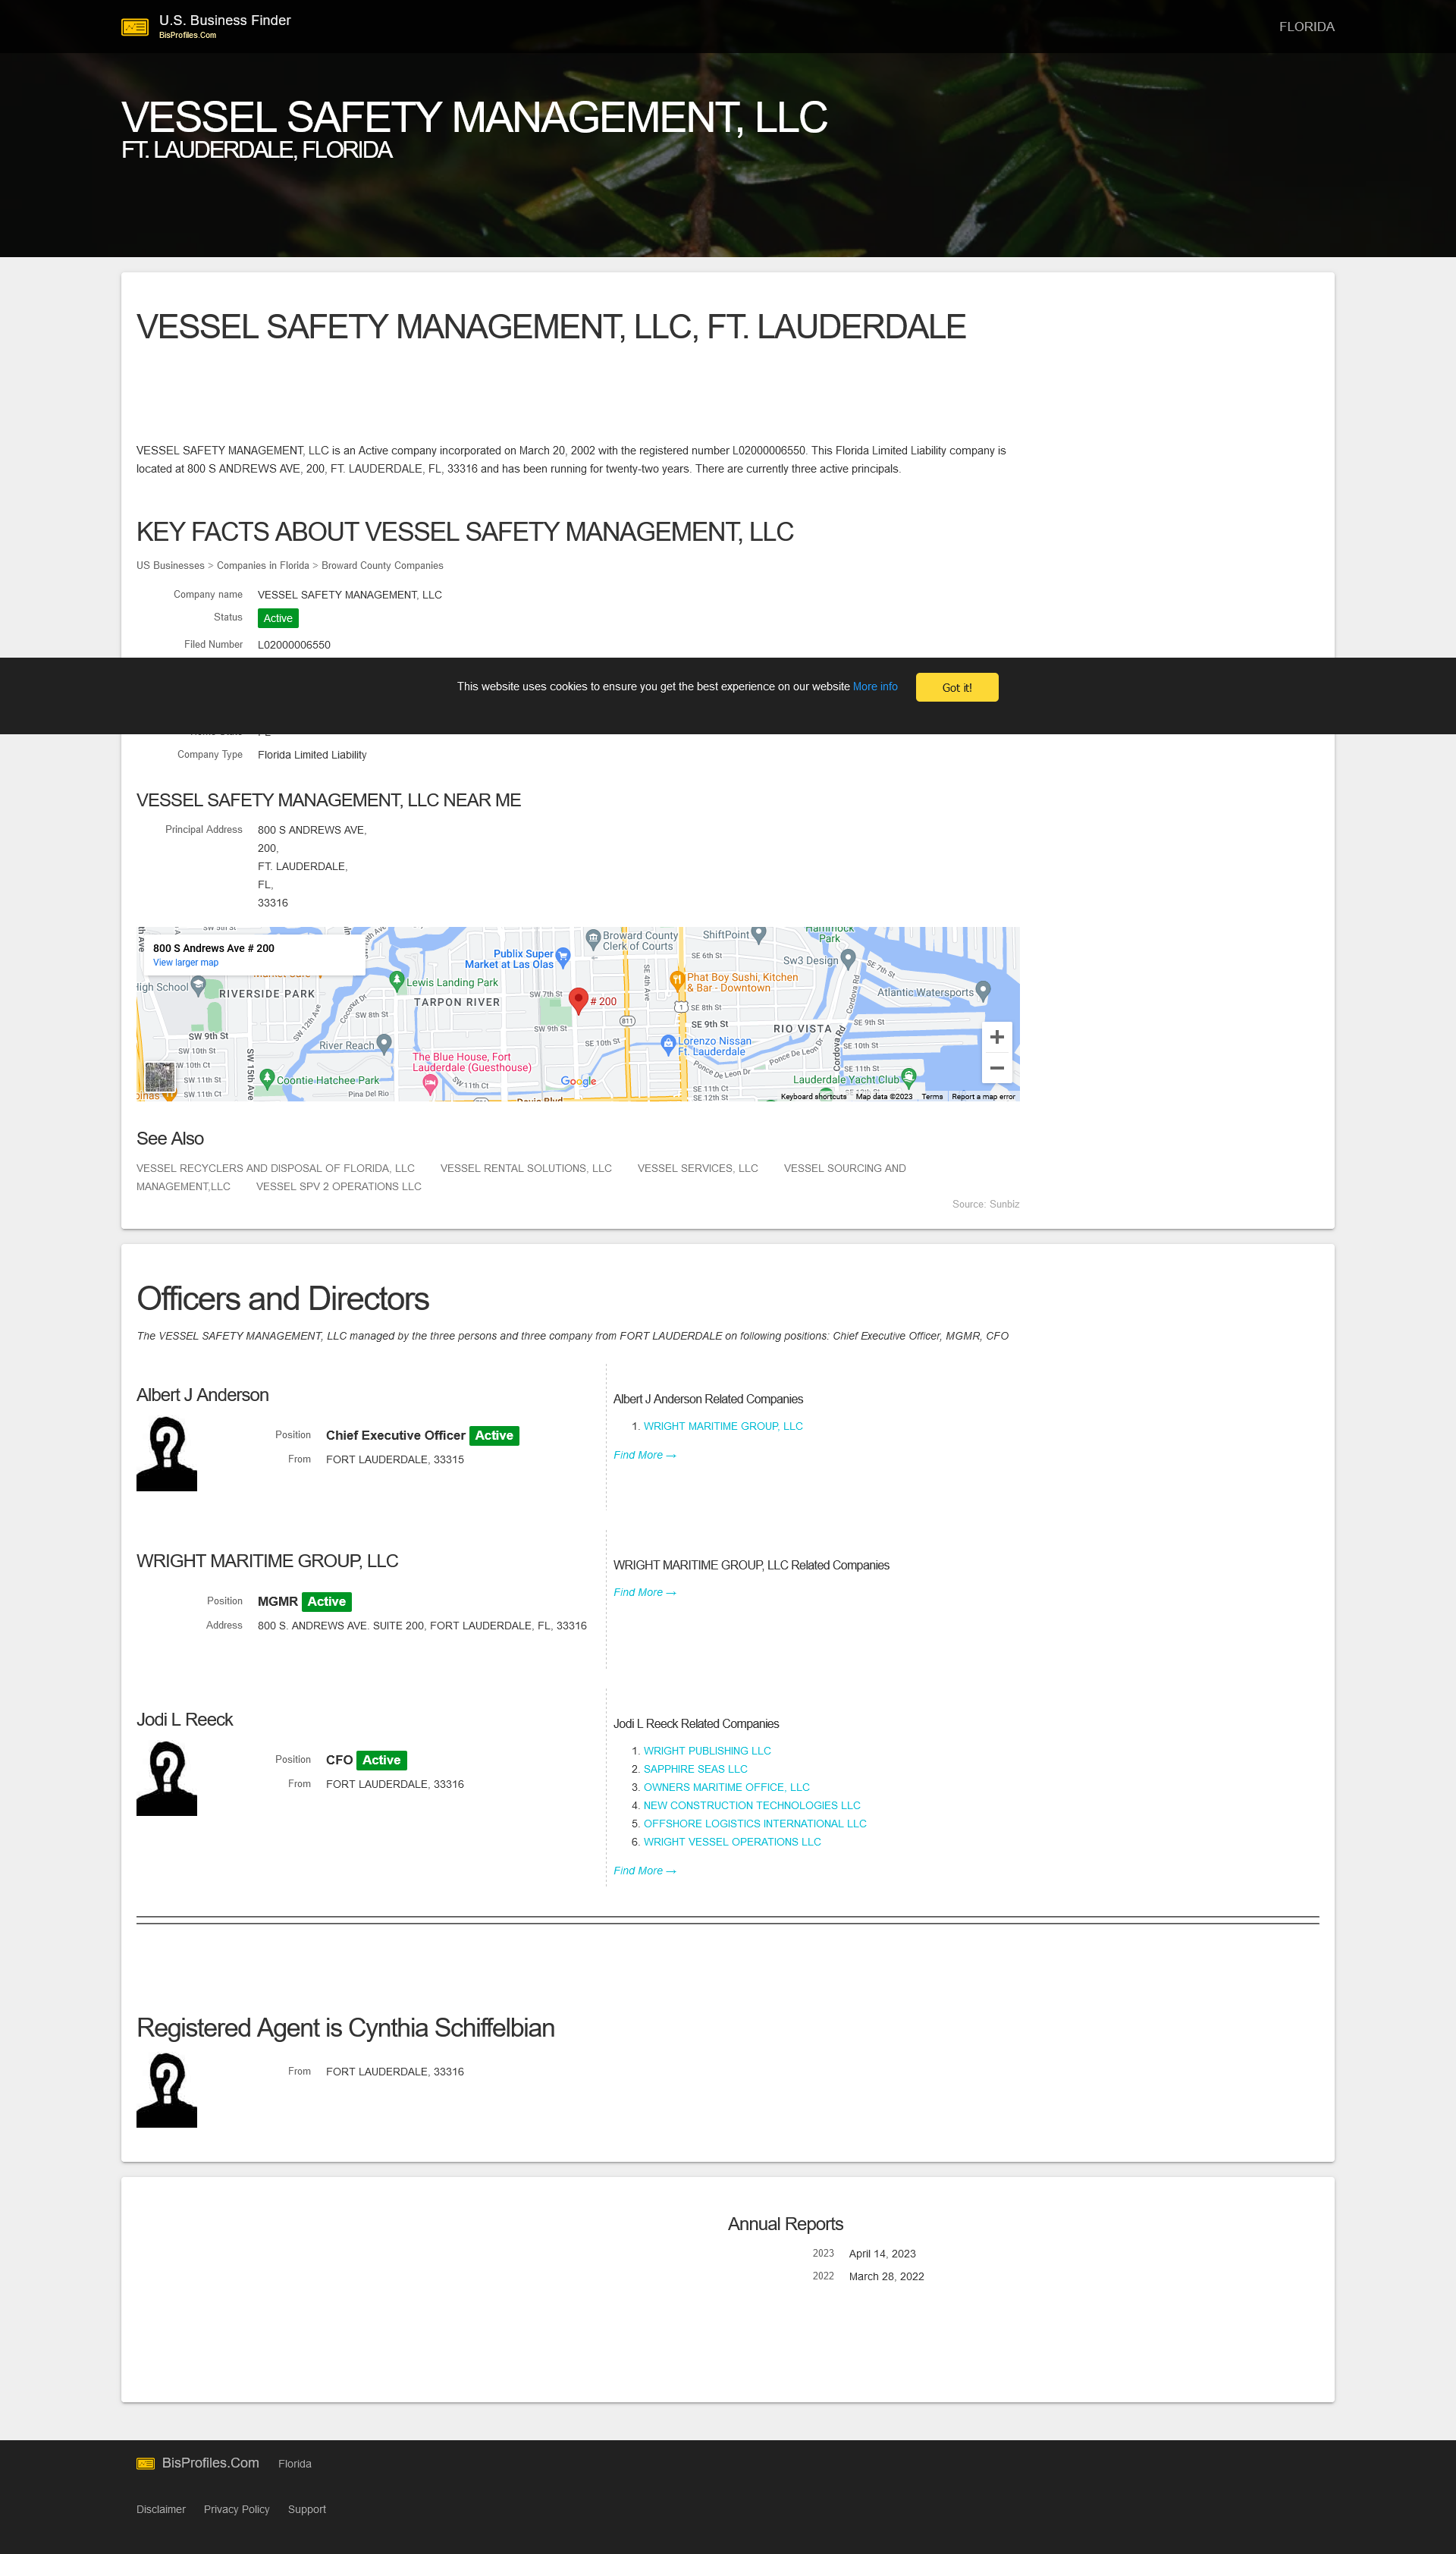
Task: Click Find More under WRIGHT MARITIME GROUP companies
Action: (644, 1592)
